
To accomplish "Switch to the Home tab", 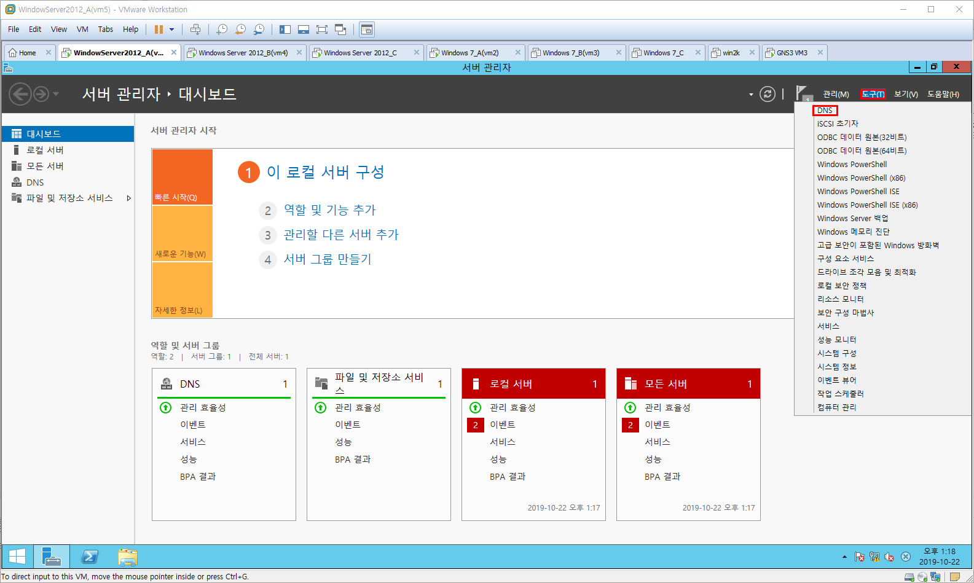I will pyautogui.click(x=27, y=53).
